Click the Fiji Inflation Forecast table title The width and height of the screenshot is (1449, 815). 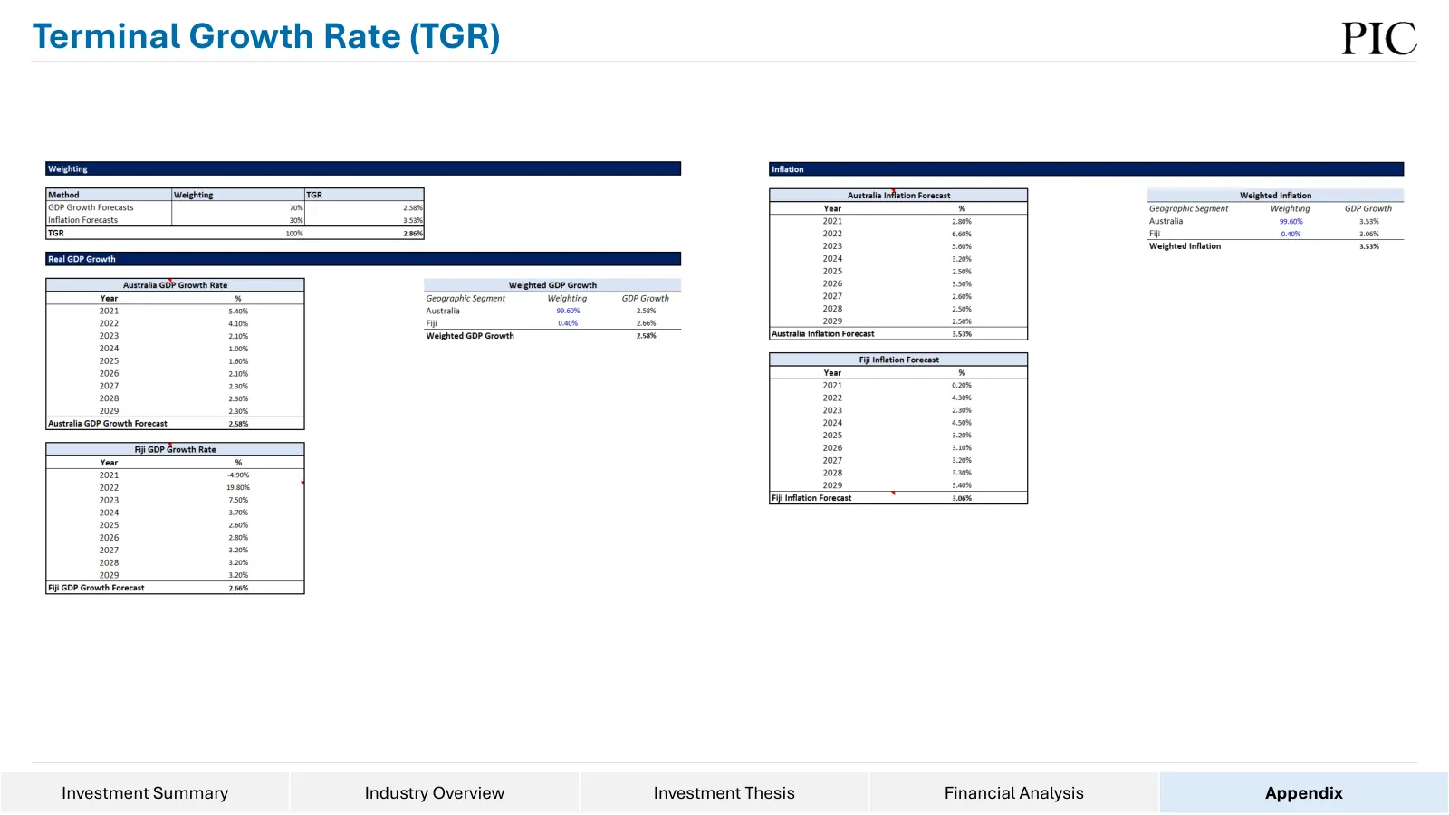click(898, 360)
